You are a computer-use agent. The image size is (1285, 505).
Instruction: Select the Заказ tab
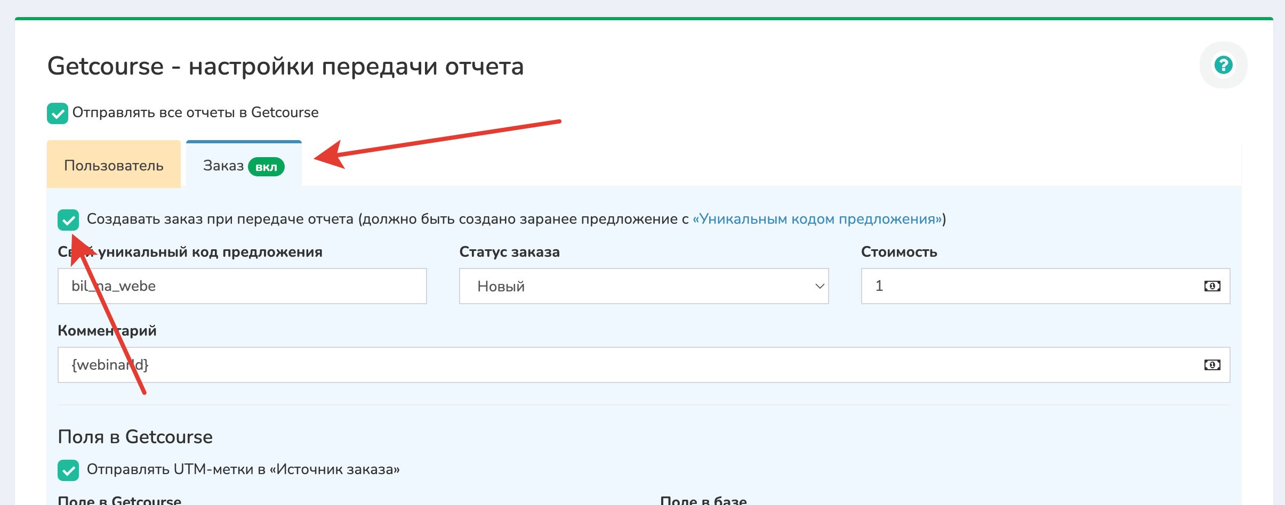(223, 166)
